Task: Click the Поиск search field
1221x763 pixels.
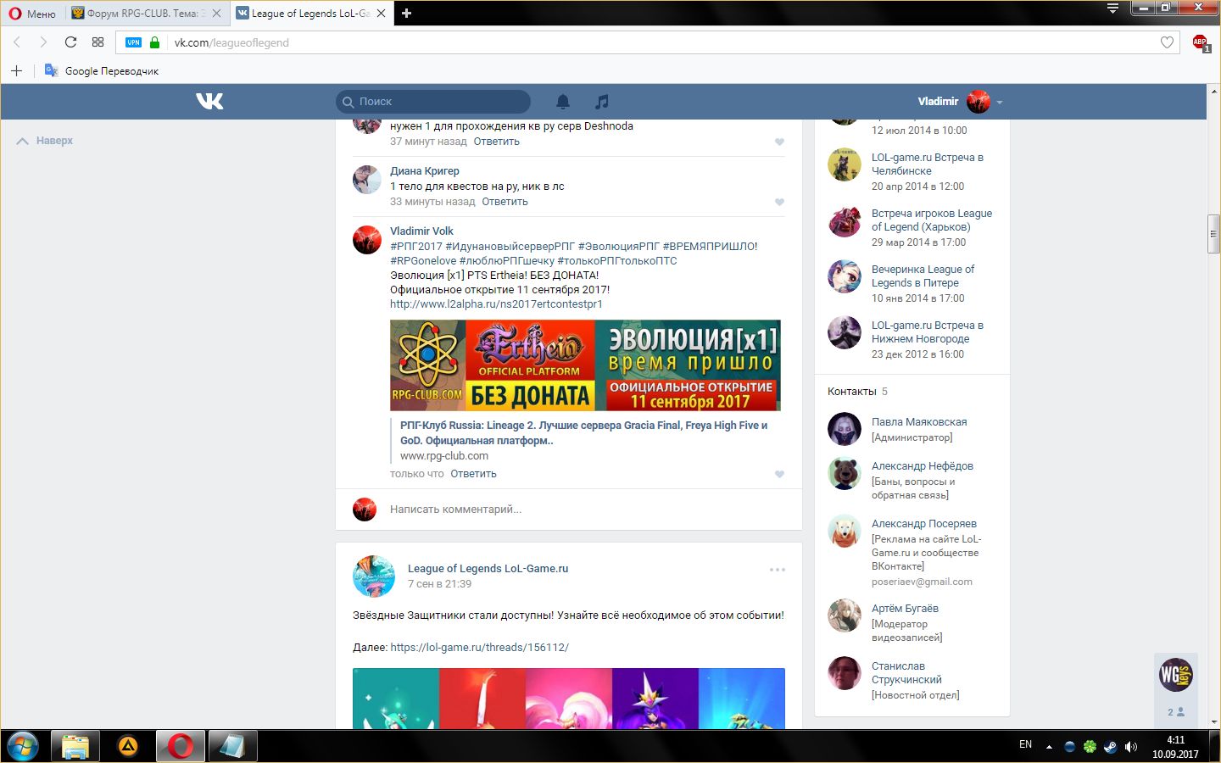Action: pos(433,102)
